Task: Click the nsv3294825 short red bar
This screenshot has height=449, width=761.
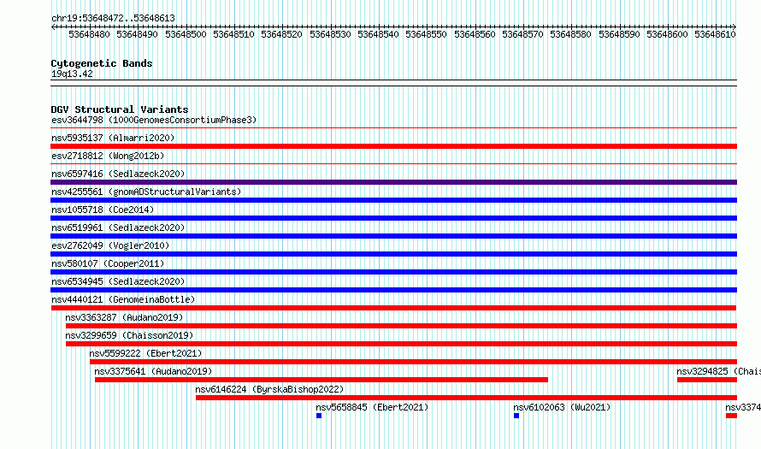Action: click(x=707, y=380)
